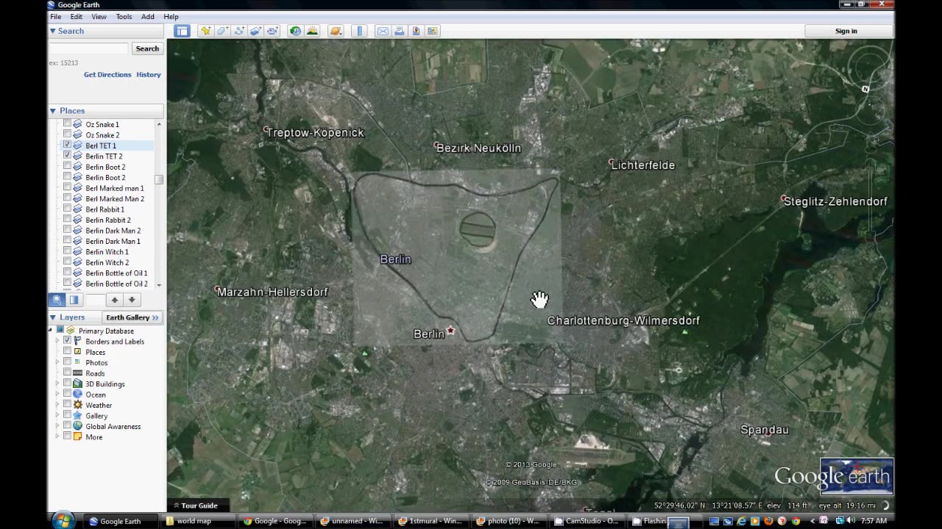Screen dimensions: 942x529
Task: Open the View menu
Action: pyautogui.click(x=99, y=16)
